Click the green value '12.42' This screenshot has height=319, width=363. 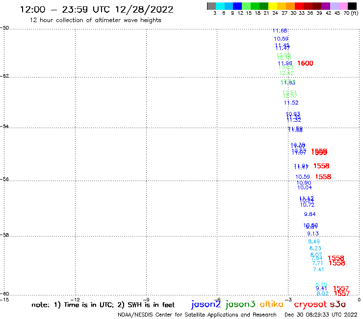point(286,73)
